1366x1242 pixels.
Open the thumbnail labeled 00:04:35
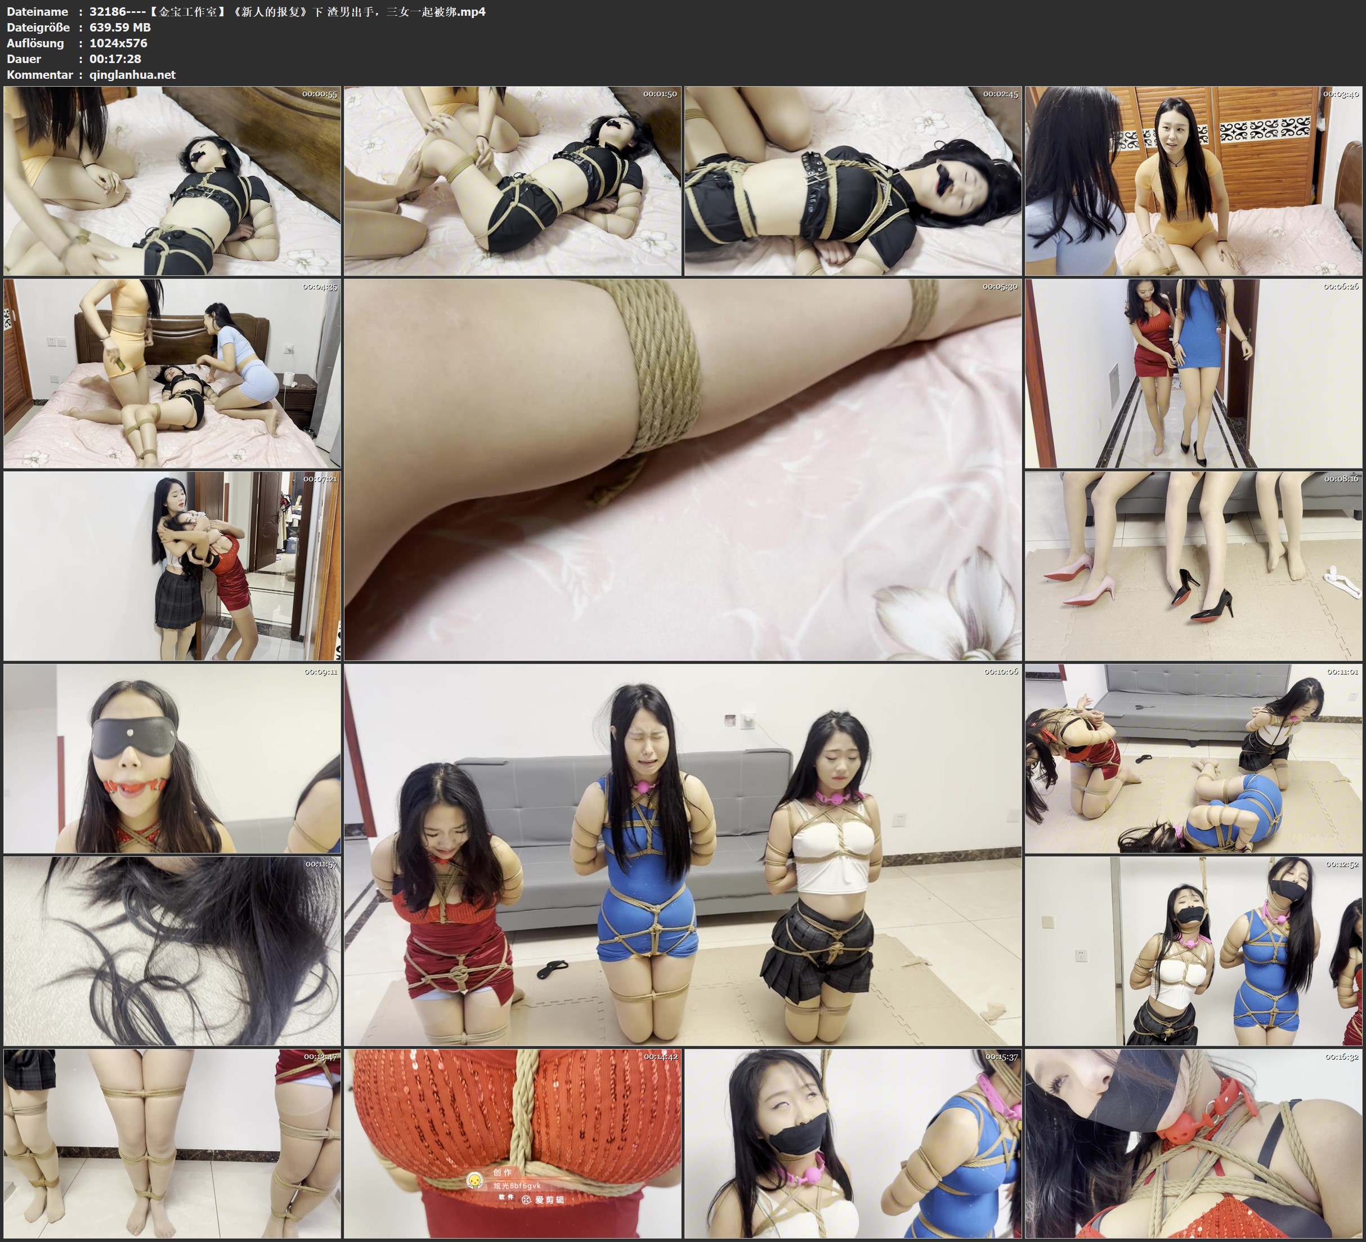click(x=172, y=373)
